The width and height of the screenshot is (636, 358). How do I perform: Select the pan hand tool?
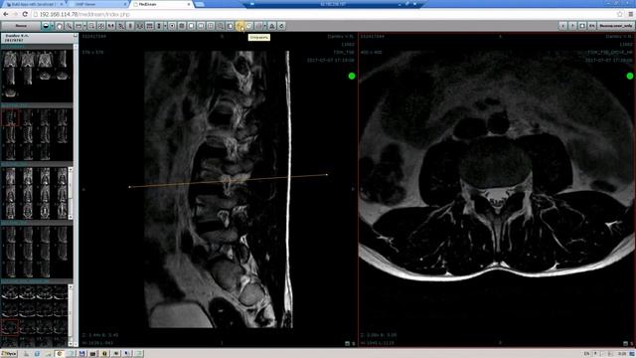tap(60, 26)
